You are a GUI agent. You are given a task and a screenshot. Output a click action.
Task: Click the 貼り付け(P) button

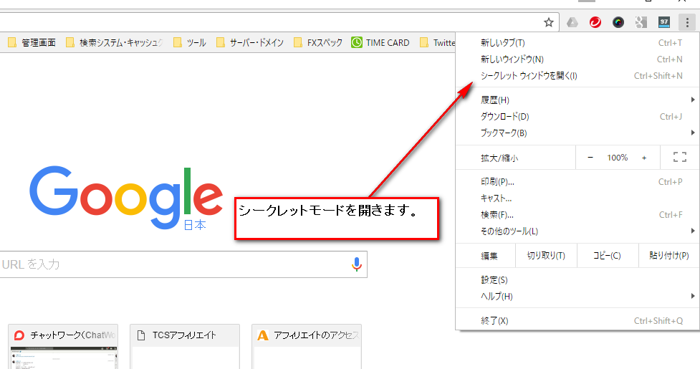click(x=668, y=256)
